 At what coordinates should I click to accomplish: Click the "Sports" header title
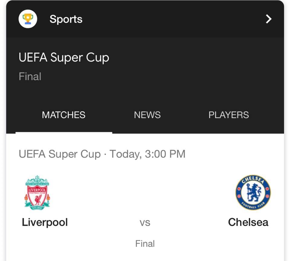[66, 19]
